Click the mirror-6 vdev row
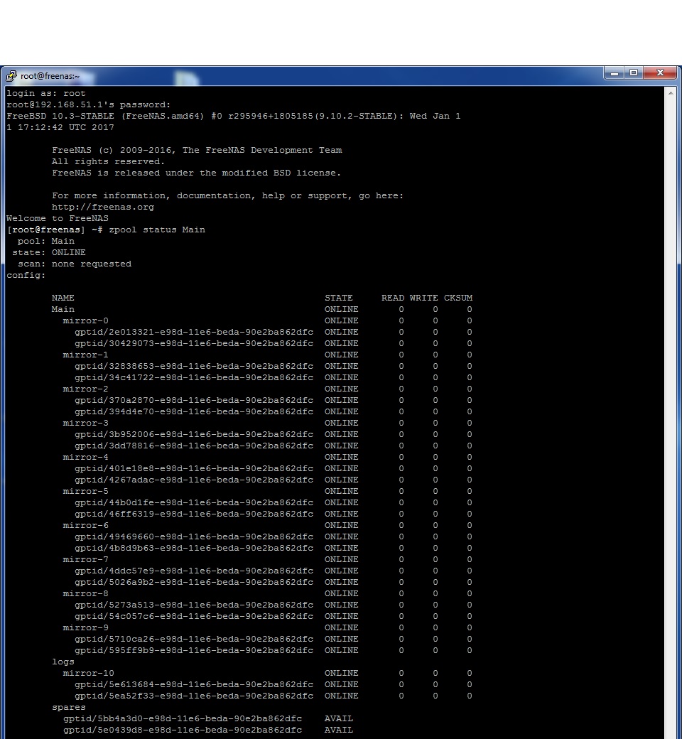The width and height of the screenshot is (682, 739). [267, 526]
